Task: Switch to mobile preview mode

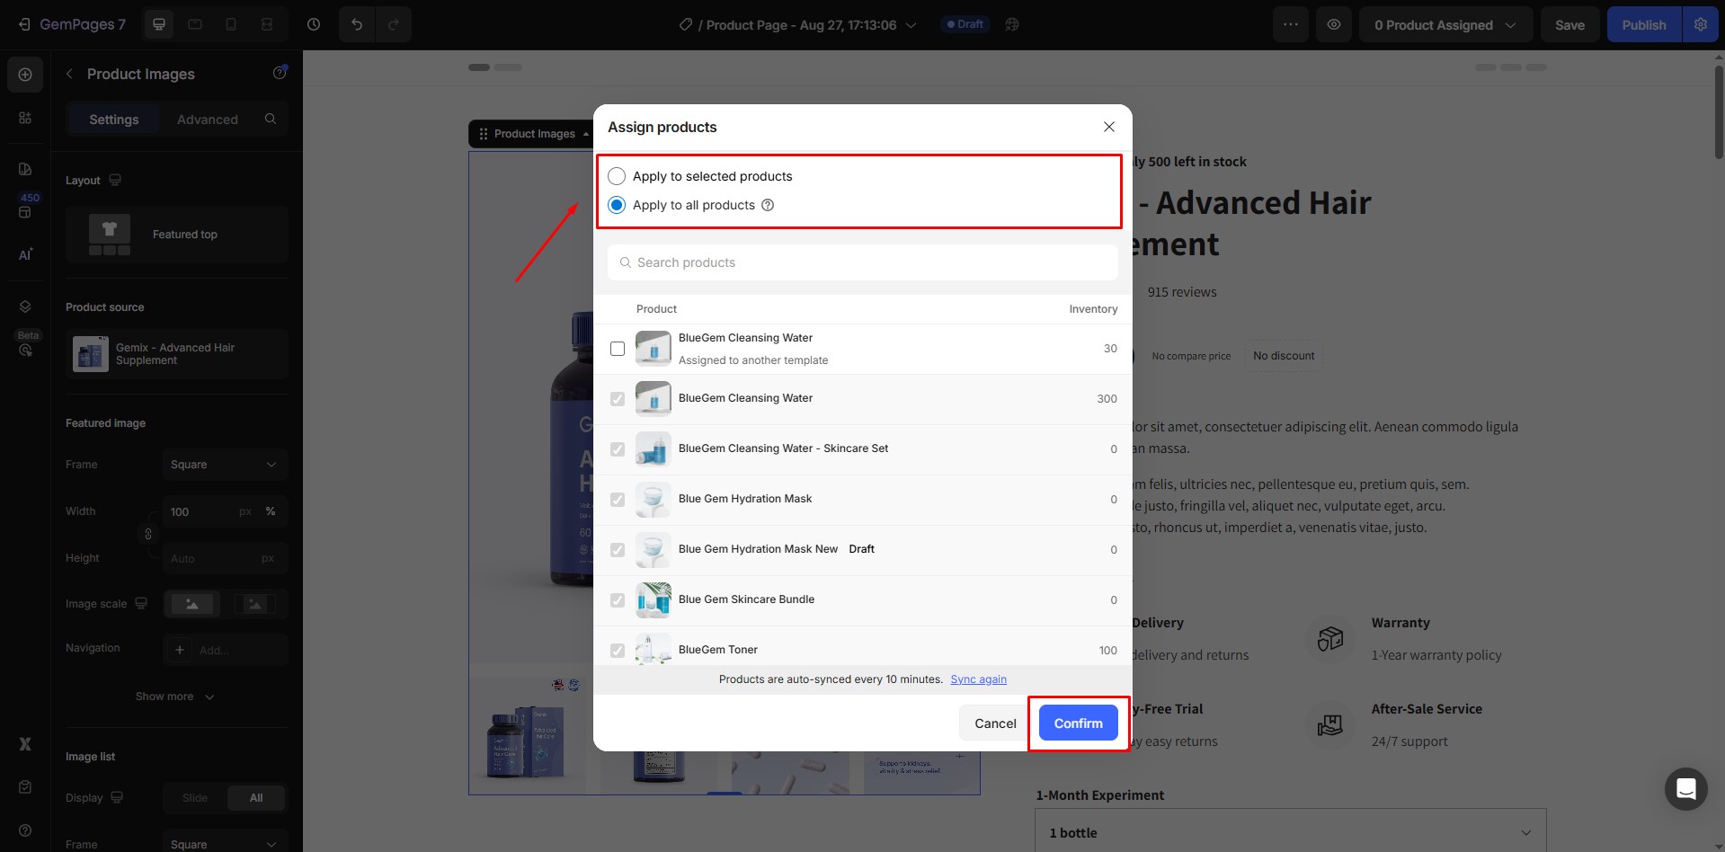Action: click(231, 24)
